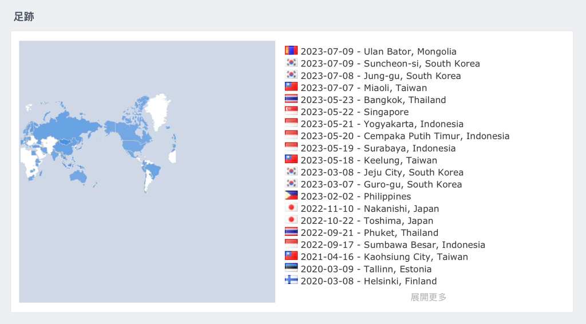Click the Singapore flag icon
This screenshot has width=586, height=324.
click(x=291, y=111)
